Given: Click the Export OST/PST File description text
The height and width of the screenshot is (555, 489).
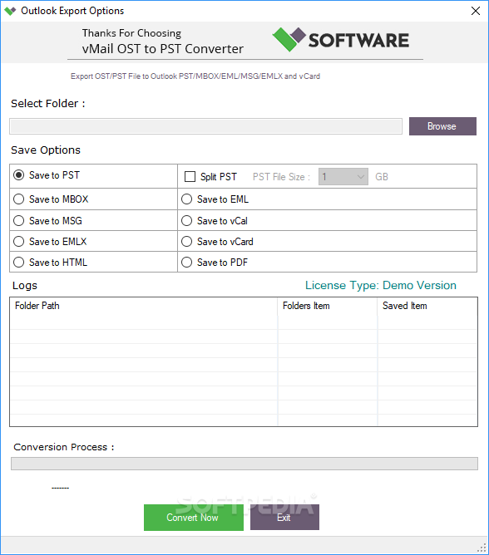Looking at the screenshot, I should coord(195,76).
